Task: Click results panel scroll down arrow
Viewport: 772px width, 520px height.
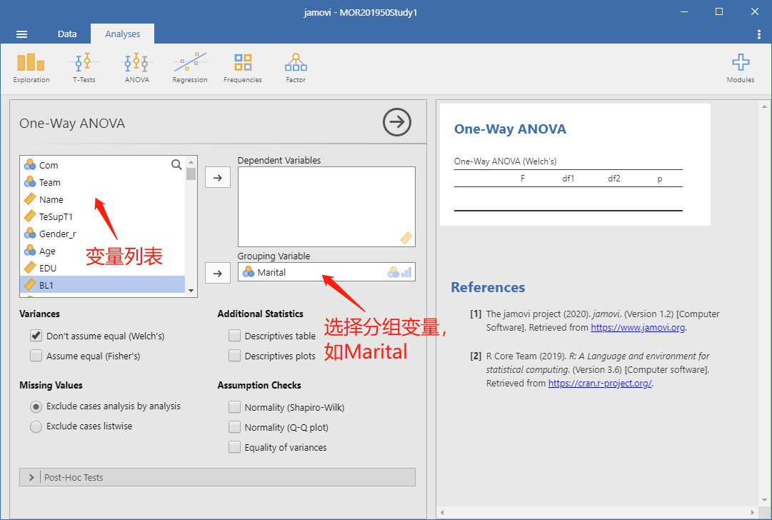Action: (x=764, y=500)
